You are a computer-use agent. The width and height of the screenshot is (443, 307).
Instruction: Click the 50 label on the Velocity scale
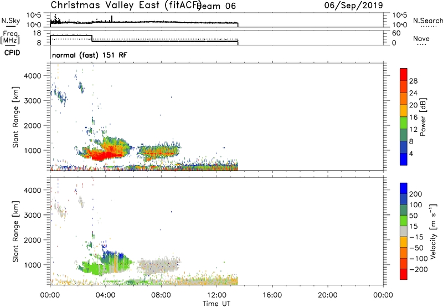414,216
